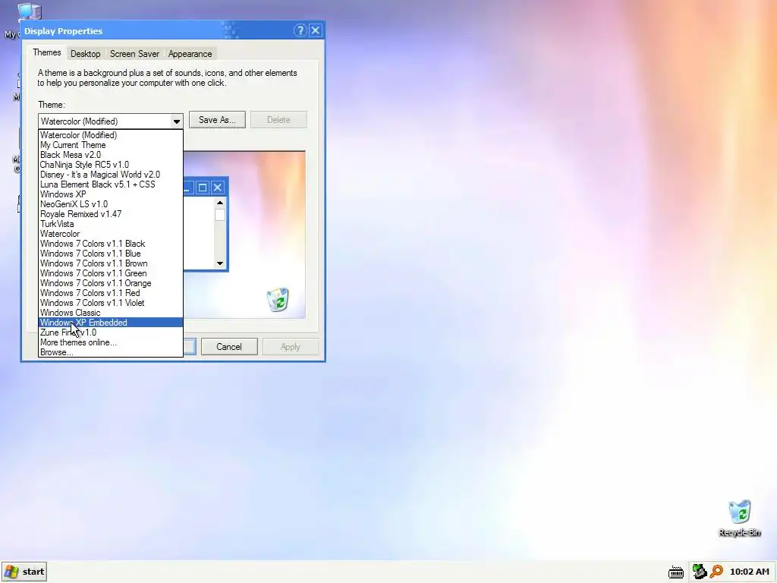Image resolution: width=777 pixels, height=583 pixels.
Task: Select ChaNinja Style RC5 v1.0 theme
Action: tap(111, 165)
